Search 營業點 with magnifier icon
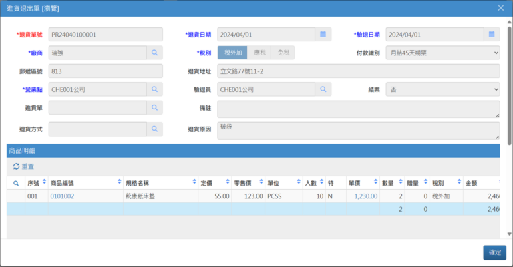 154,89
